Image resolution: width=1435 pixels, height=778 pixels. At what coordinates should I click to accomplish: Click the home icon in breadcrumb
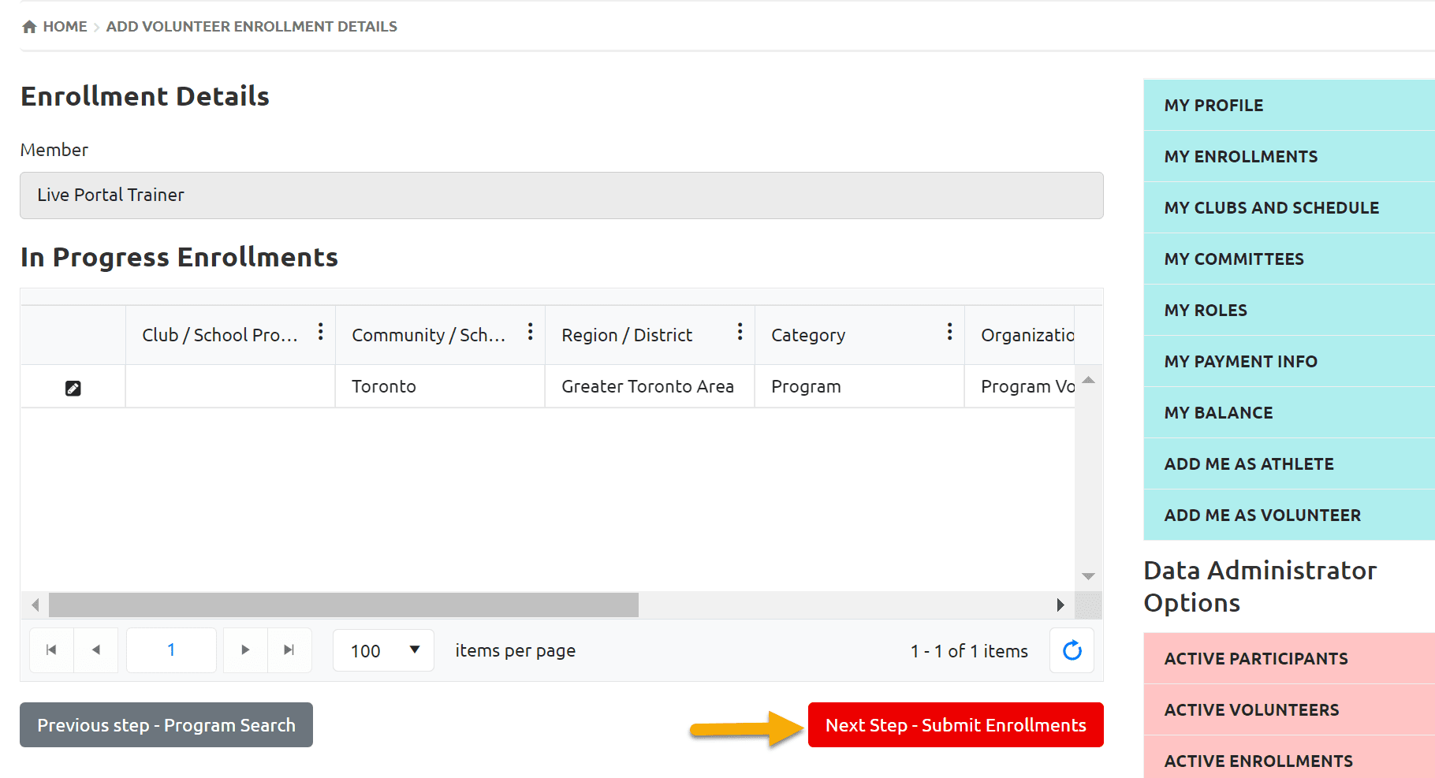tap(29, 27)
